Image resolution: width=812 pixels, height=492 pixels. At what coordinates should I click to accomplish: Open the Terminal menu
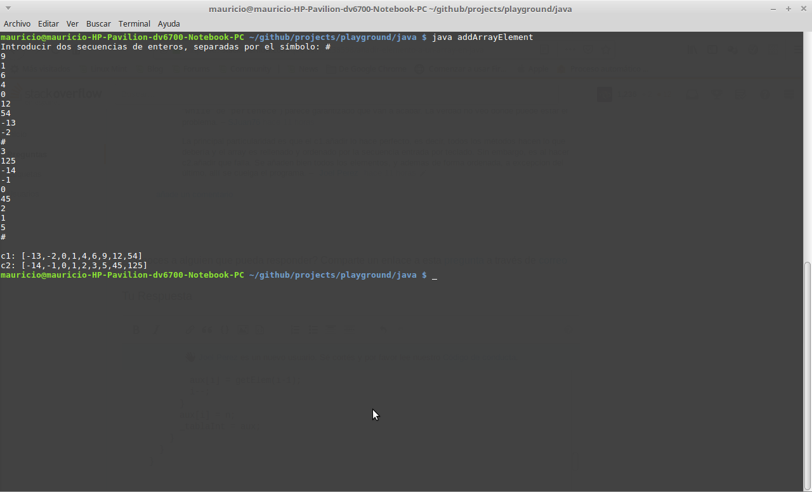[x=134, y=23]
